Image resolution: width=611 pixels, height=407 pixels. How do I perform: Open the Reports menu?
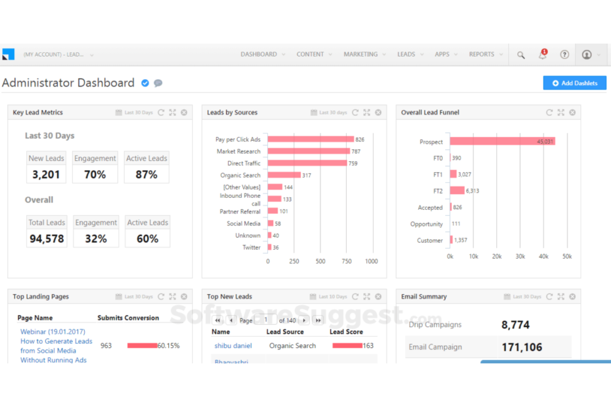(x=485, y=54)
